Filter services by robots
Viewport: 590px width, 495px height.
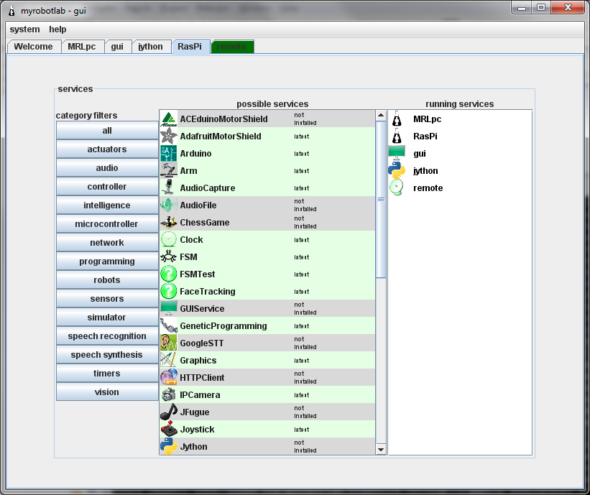pos(107,280)
